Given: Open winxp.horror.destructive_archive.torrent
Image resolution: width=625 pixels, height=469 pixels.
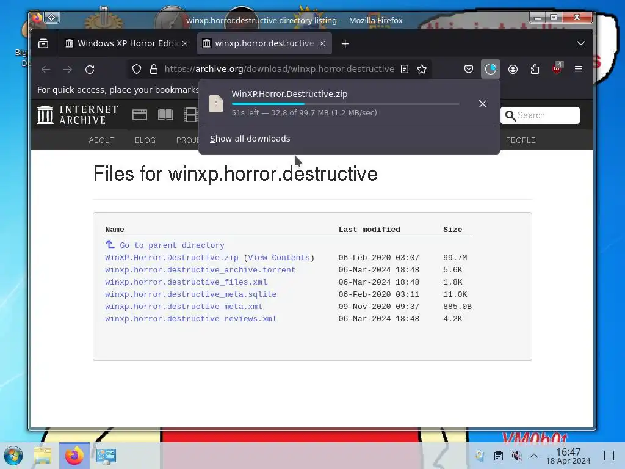Looking at the screenshot, I should (x=200, y=270).
